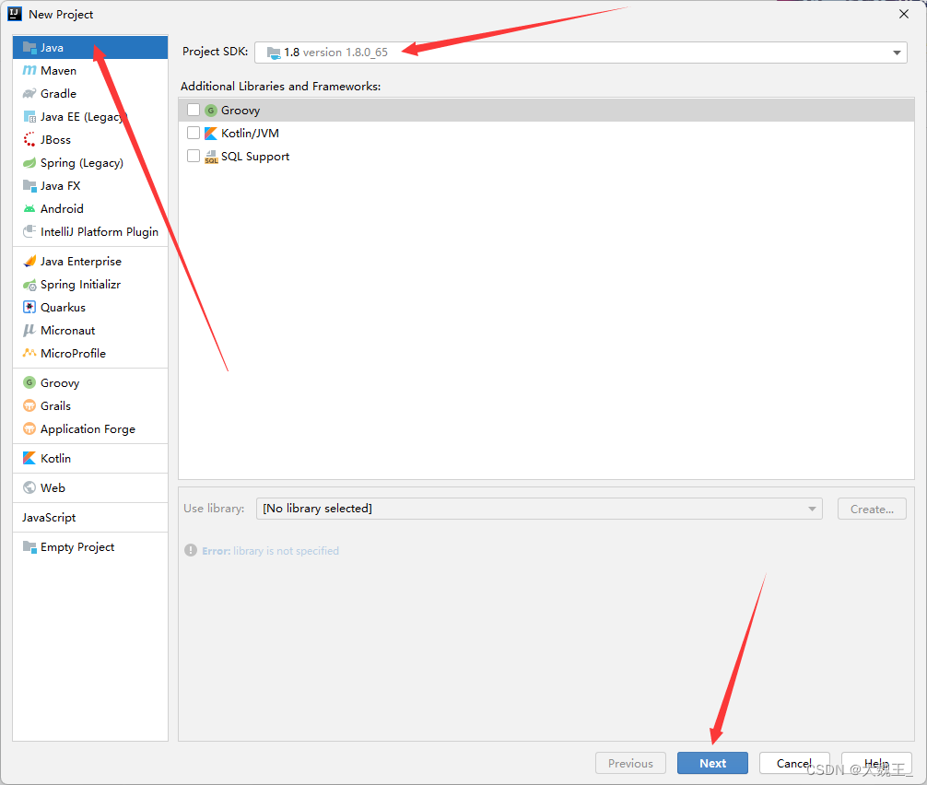Select IntelliJ Platform Plugin label
927x785 pixels.
(100, 231)
